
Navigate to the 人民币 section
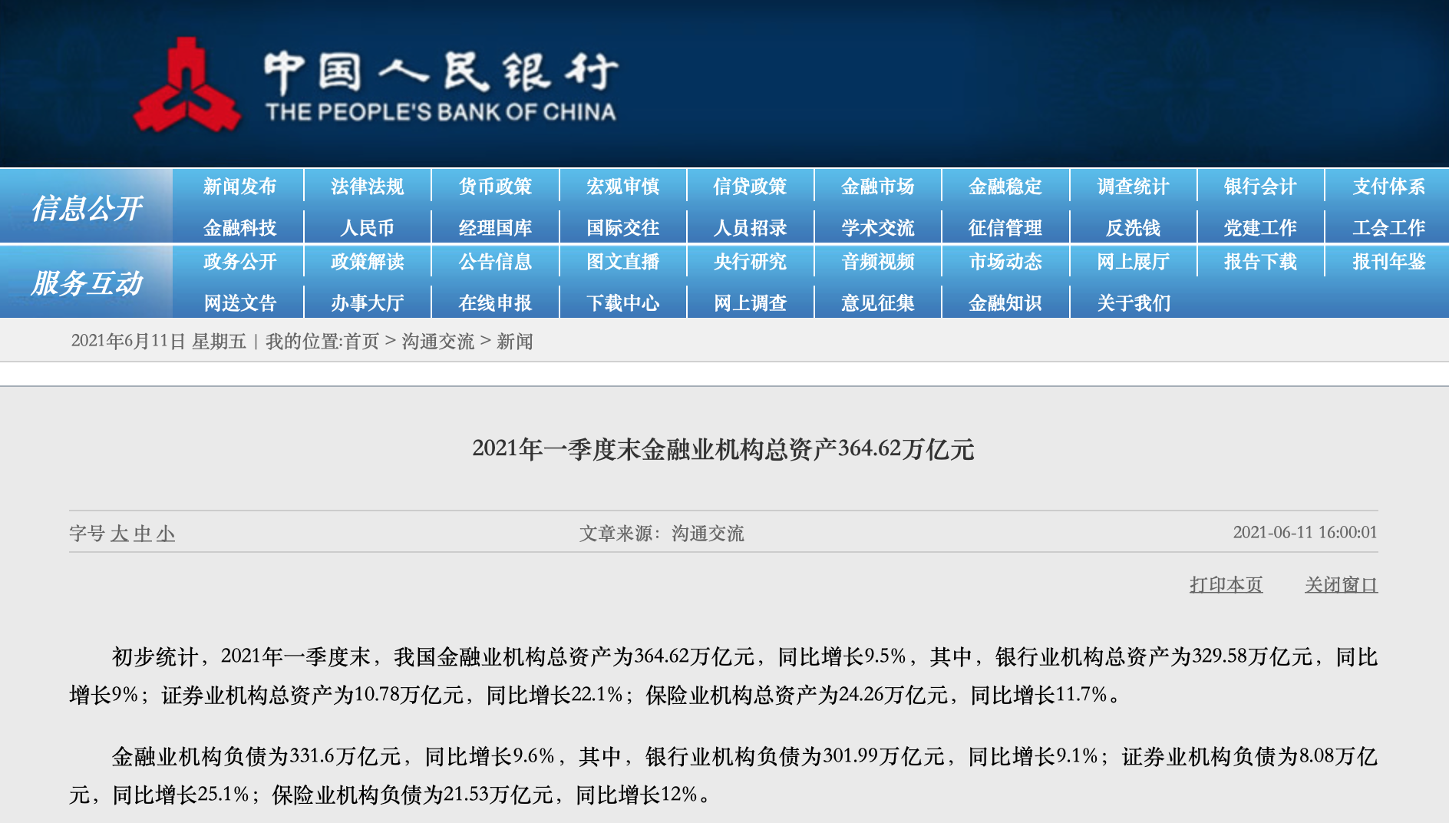(x=367, y=228)
